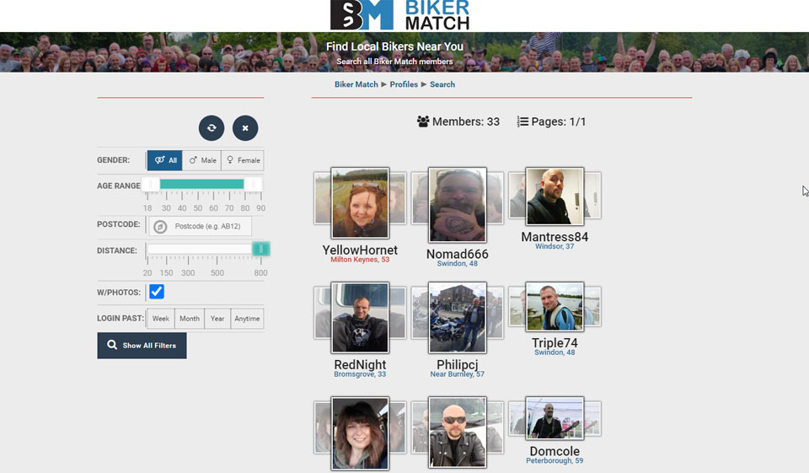Filter by Male gender
This screenshot has width=809, height=473.
[x=201, y=160]
